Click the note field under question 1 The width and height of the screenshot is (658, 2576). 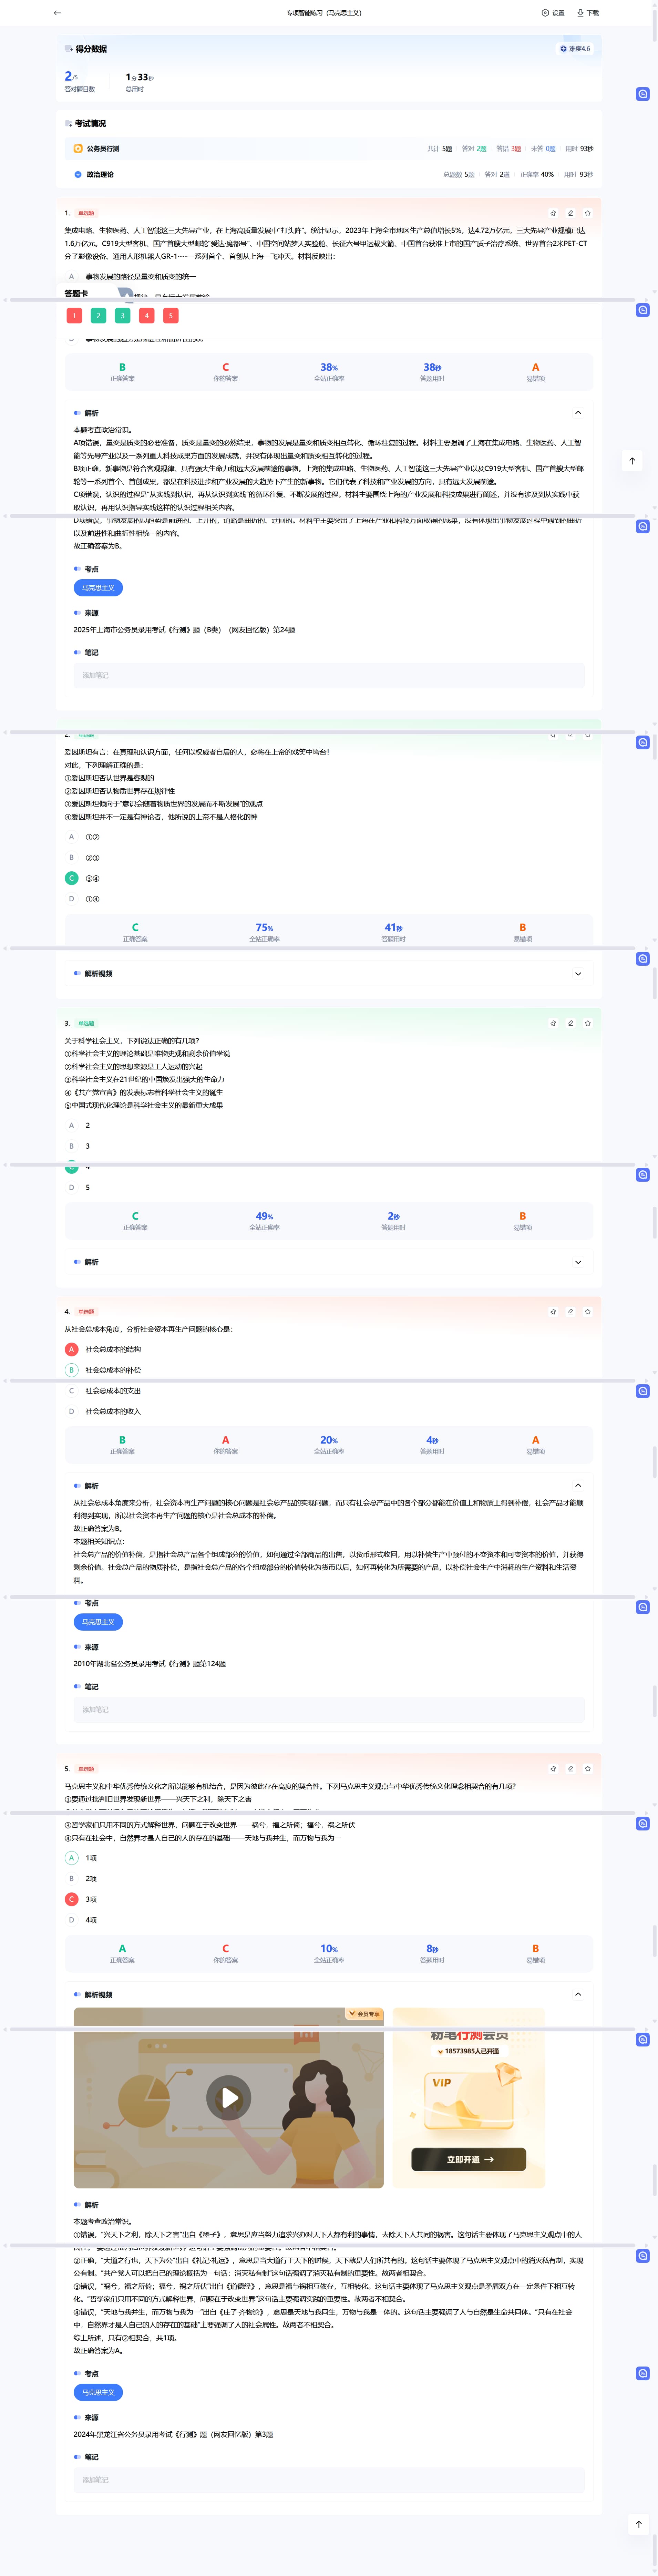[x=329, y=675]
